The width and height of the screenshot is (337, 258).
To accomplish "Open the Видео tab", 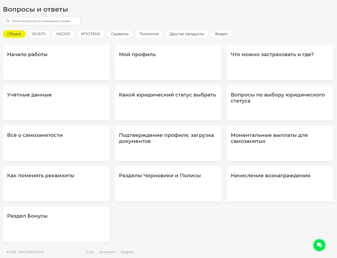I will click(221, 34).
